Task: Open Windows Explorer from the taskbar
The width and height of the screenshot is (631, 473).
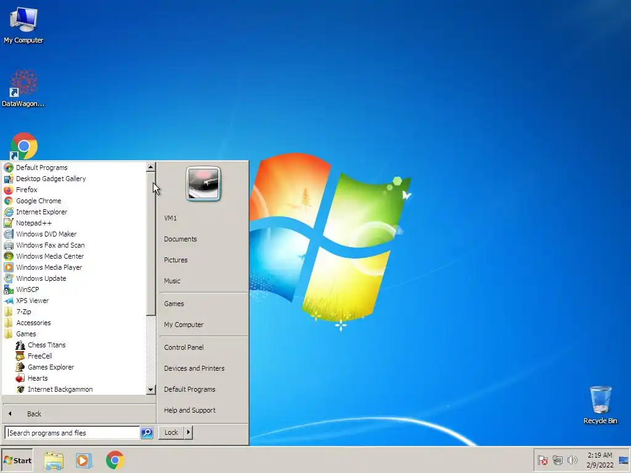Action: click(54, 461)
